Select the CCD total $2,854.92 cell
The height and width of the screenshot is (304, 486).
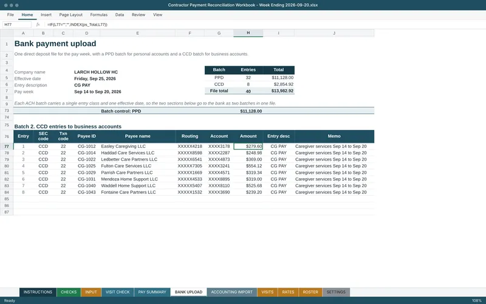tap(279, 84)
